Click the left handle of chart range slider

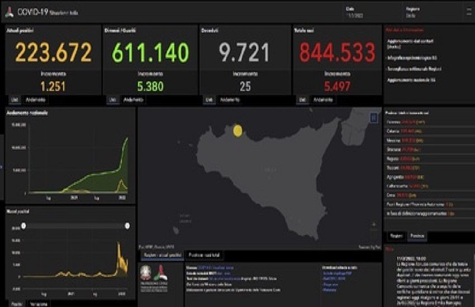23,226
